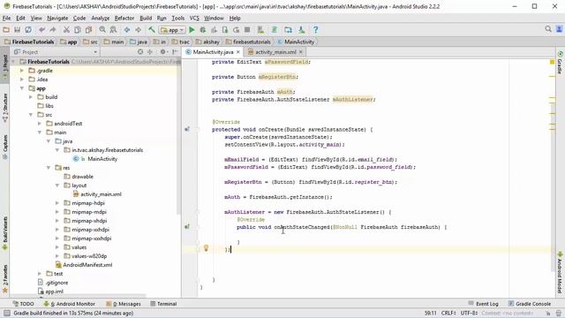Click the Copy icon in toolbar
Screen dimensions: 565x318
77,30
